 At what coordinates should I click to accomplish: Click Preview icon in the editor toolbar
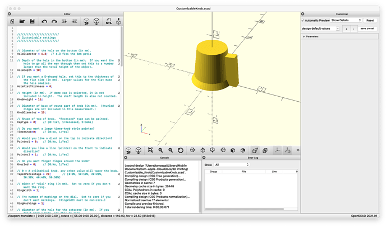(86, 21)
